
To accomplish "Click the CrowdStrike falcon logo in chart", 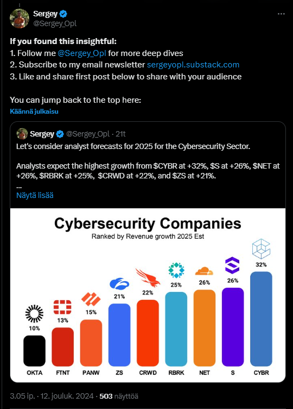I will [x=148, y=278].
